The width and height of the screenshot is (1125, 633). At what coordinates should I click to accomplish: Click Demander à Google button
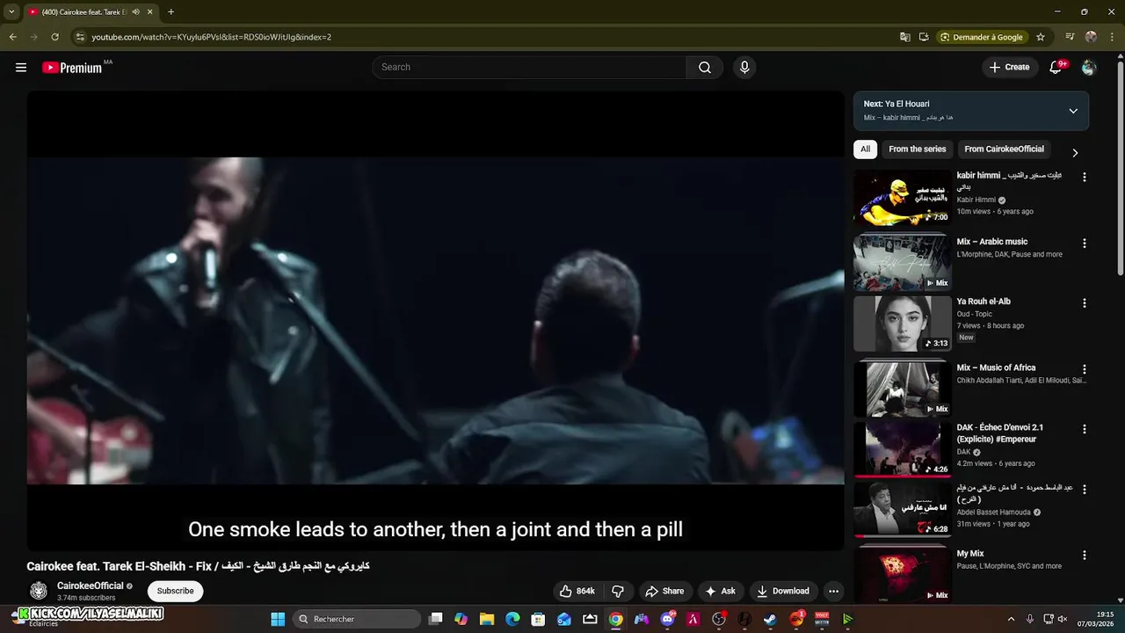pos(982,37)
